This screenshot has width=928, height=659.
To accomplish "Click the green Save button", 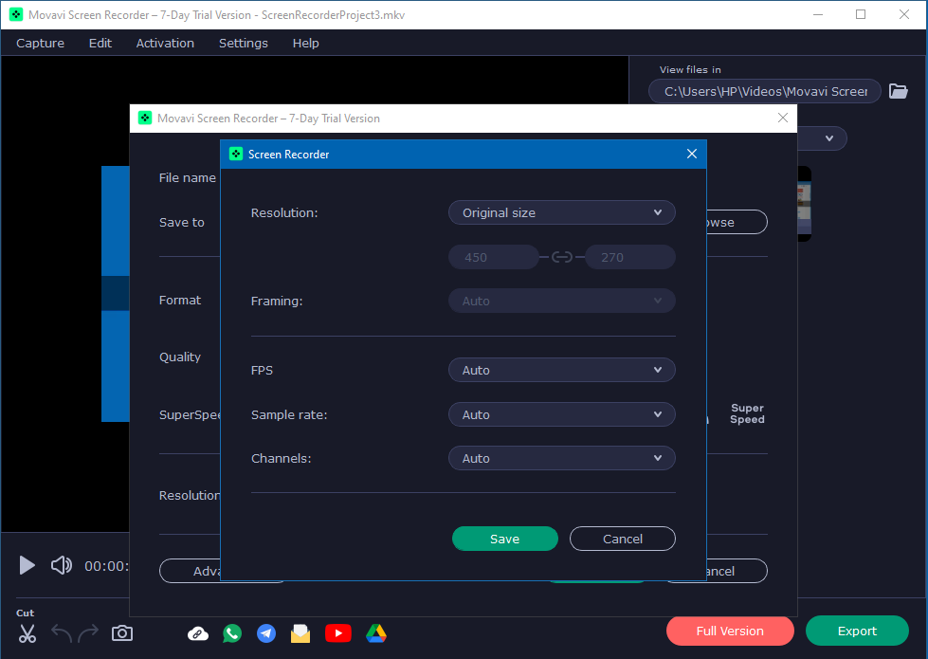I will (x=504, y=539).
